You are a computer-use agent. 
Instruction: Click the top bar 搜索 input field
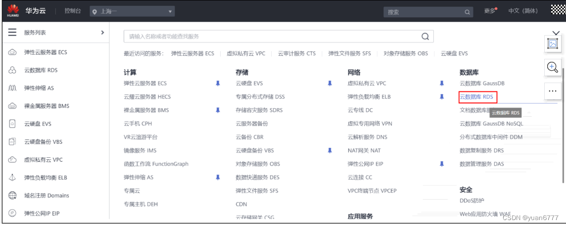pos(428,12)
